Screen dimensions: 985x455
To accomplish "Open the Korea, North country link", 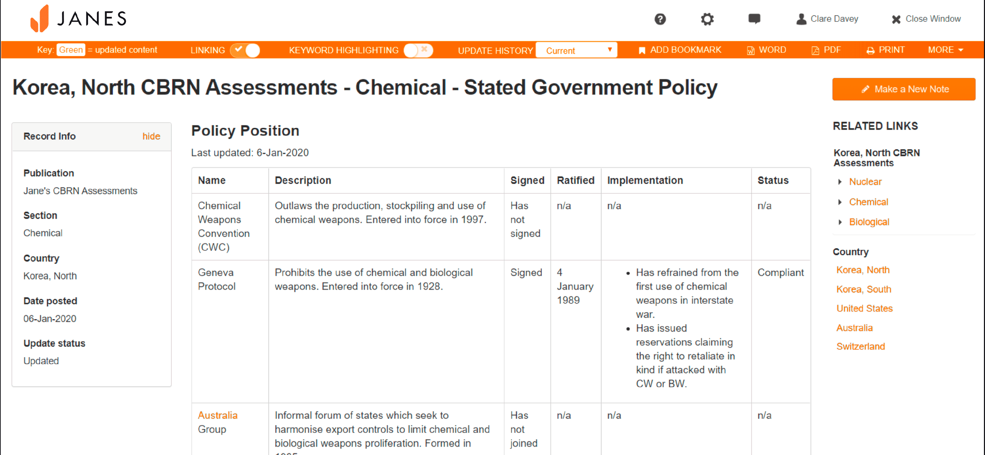I will pyautogui.click(x=863, y=270).
